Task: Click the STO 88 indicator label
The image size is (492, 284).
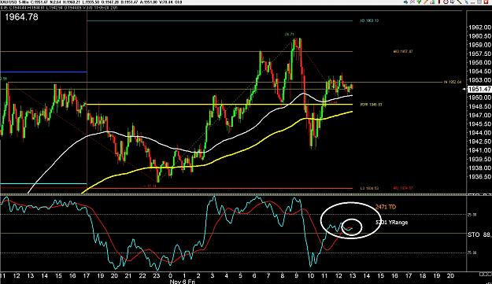Action: click(479, 234)
